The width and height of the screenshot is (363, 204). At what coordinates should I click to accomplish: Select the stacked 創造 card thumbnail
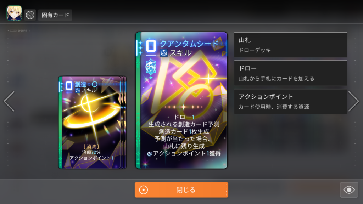coord(92,122)
